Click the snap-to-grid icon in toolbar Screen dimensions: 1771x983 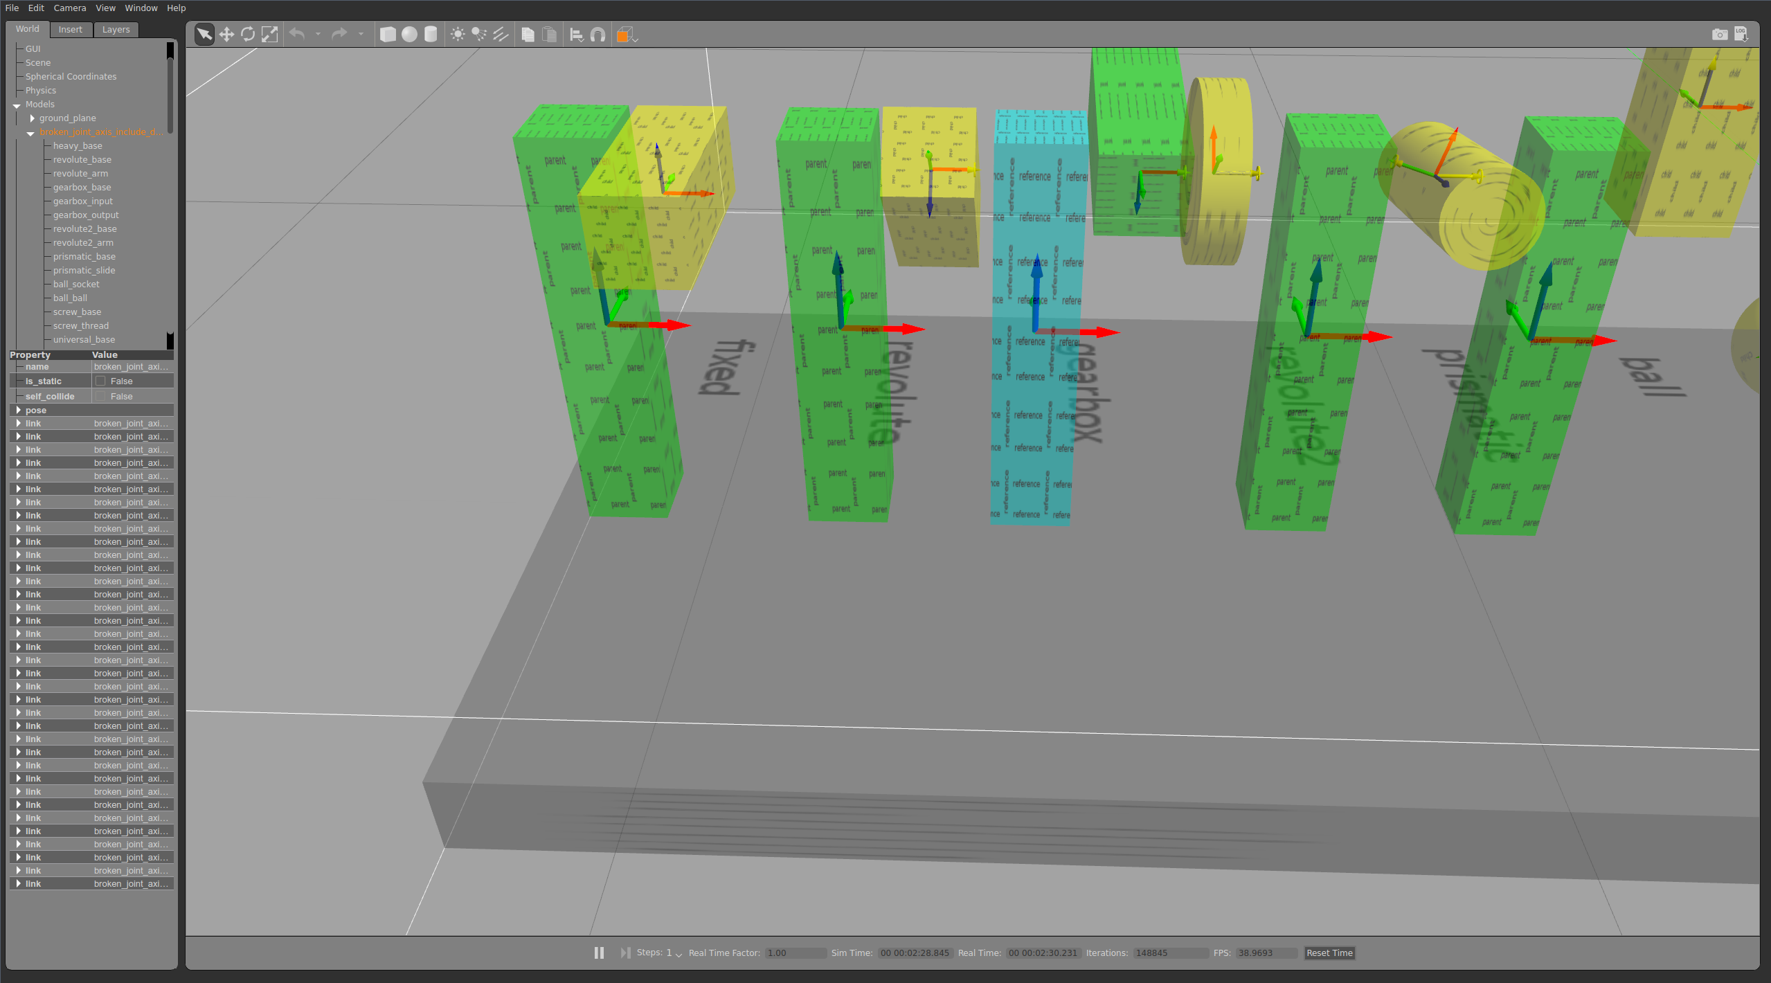(x=598, y=34)
